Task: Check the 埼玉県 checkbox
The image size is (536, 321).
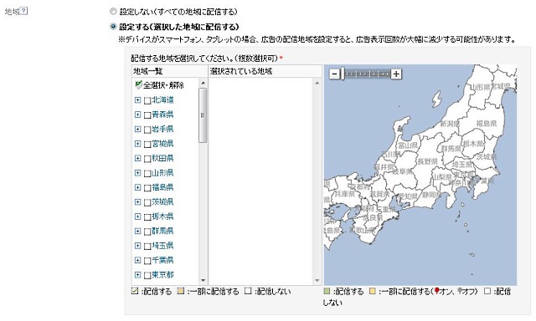Action: click(x=147, y=247)
